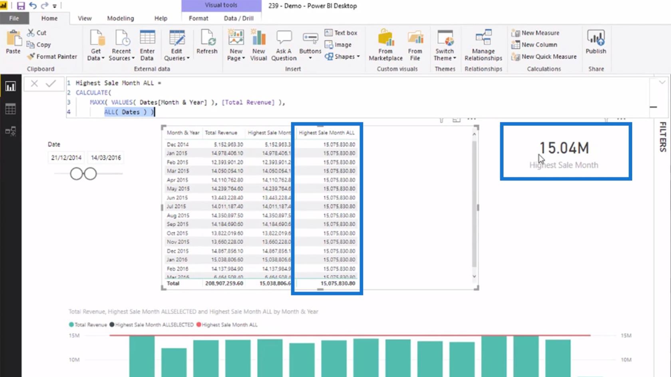Insert a Text box
671x377 pixels.
coord(341,33)
